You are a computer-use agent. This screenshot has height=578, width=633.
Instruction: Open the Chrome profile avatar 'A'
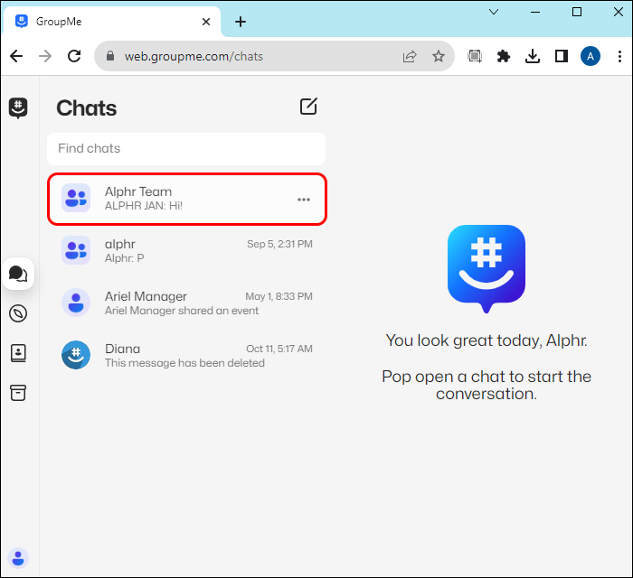pyautogui.click(x=590, y=56)
